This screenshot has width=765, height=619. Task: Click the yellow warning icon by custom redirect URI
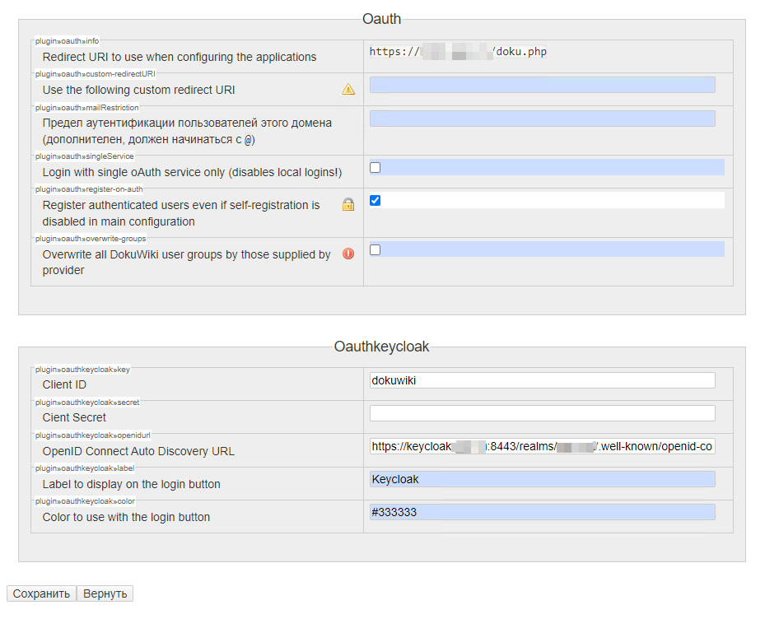(x=348, y=89)
